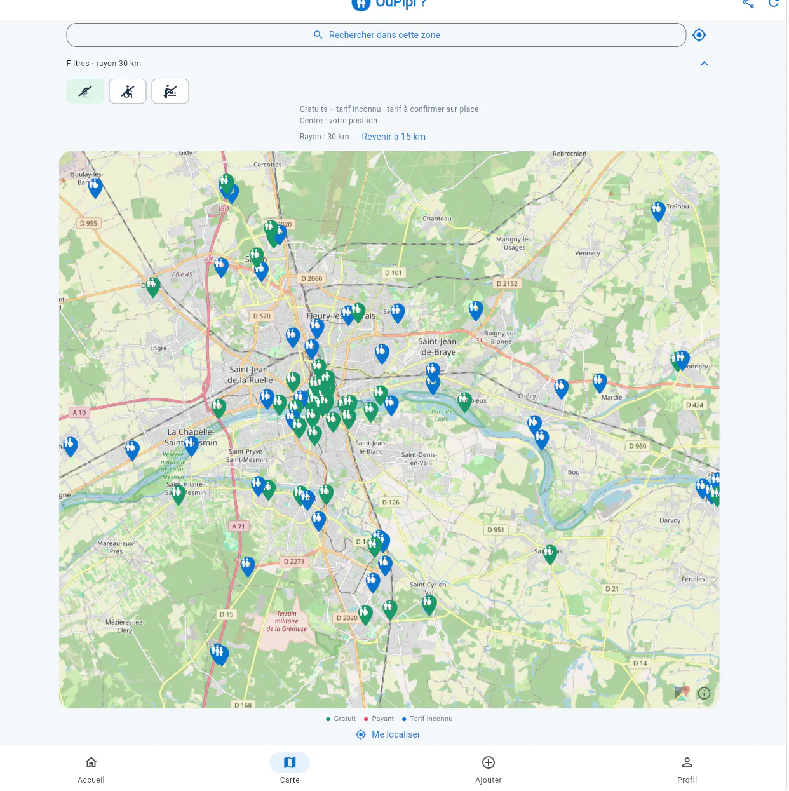Viewport: 789px width, 791px height.
Task: Select the blue toilet pin at Mardié
Action: [x=600, y=383]
